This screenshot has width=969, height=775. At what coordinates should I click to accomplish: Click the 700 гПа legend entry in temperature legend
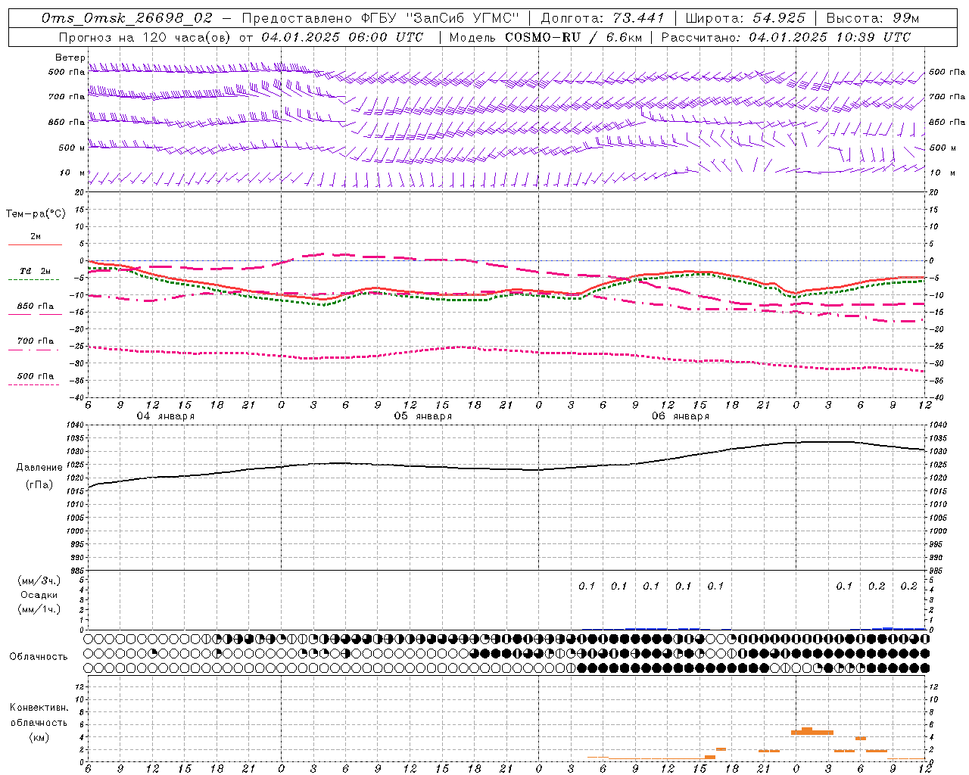click(x=35, y=341)
